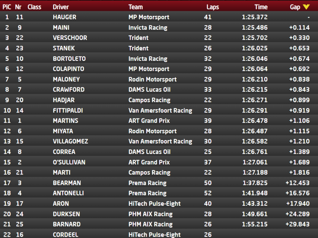The width and height of the screenshot is (318, 238).
Task: Click the Time column header
Action: click(261, 7)
